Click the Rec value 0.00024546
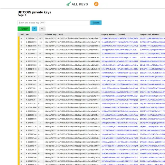The image size is (165, 165). 31,69
